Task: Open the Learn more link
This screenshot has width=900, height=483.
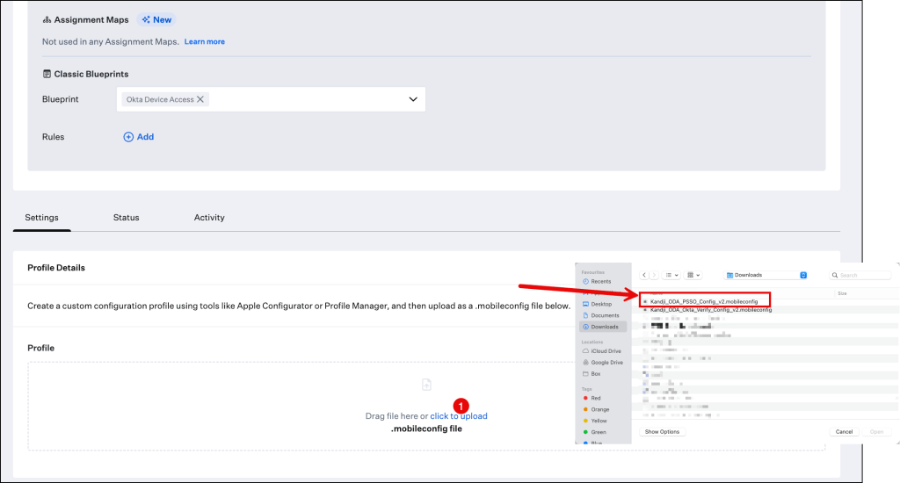Action: [x=204, y=41]
